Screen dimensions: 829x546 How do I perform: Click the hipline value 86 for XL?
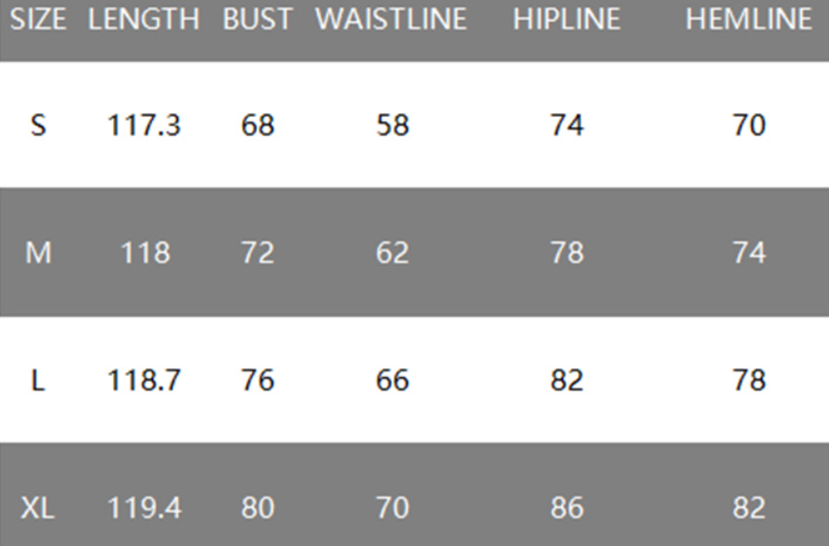click(567, 507)
